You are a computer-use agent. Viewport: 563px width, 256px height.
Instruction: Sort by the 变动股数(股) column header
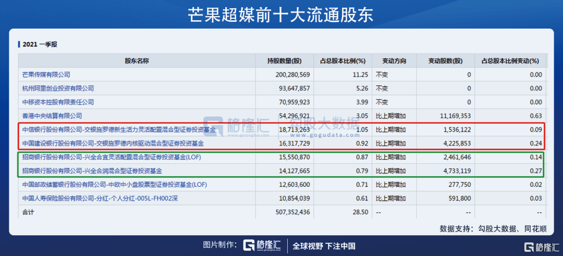[x=445, y=61]
